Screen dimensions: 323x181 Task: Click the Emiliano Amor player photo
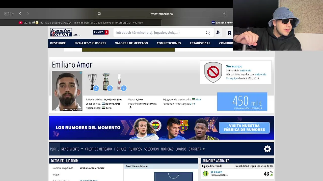click(x=67, y=91)
